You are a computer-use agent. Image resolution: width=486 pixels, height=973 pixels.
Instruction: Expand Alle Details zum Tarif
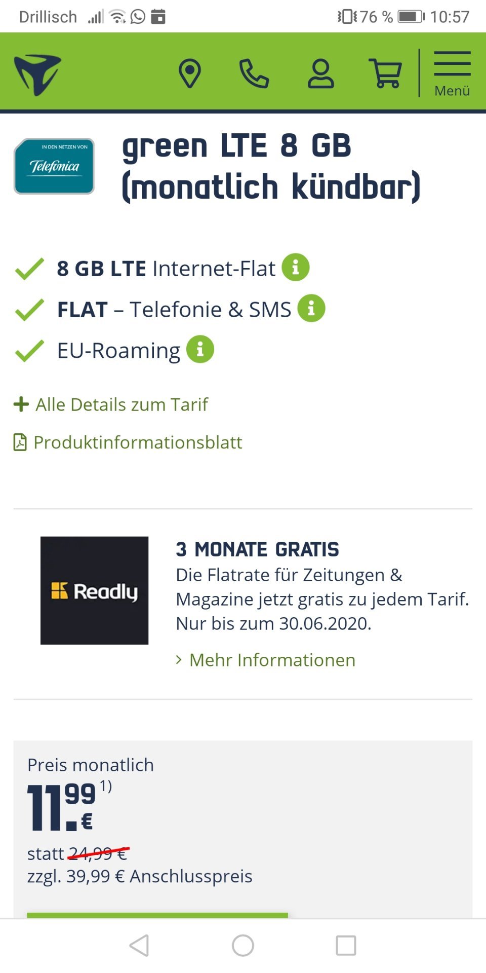111,404
